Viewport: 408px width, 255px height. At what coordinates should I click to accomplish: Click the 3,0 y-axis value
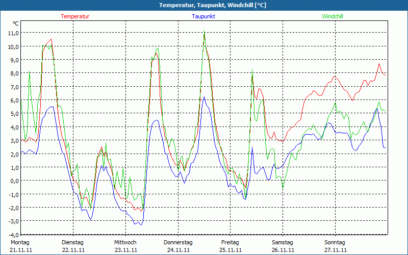(x=15, y=141)
